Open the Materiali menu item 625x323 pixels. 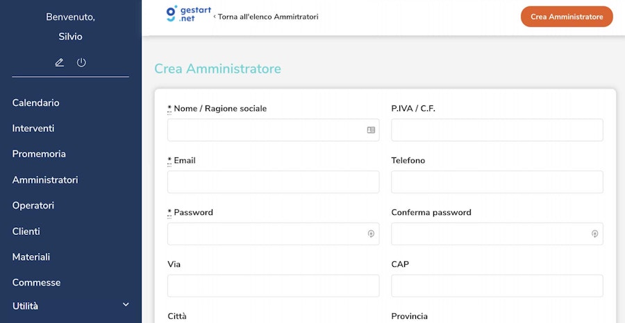click(x=31, y=256)
